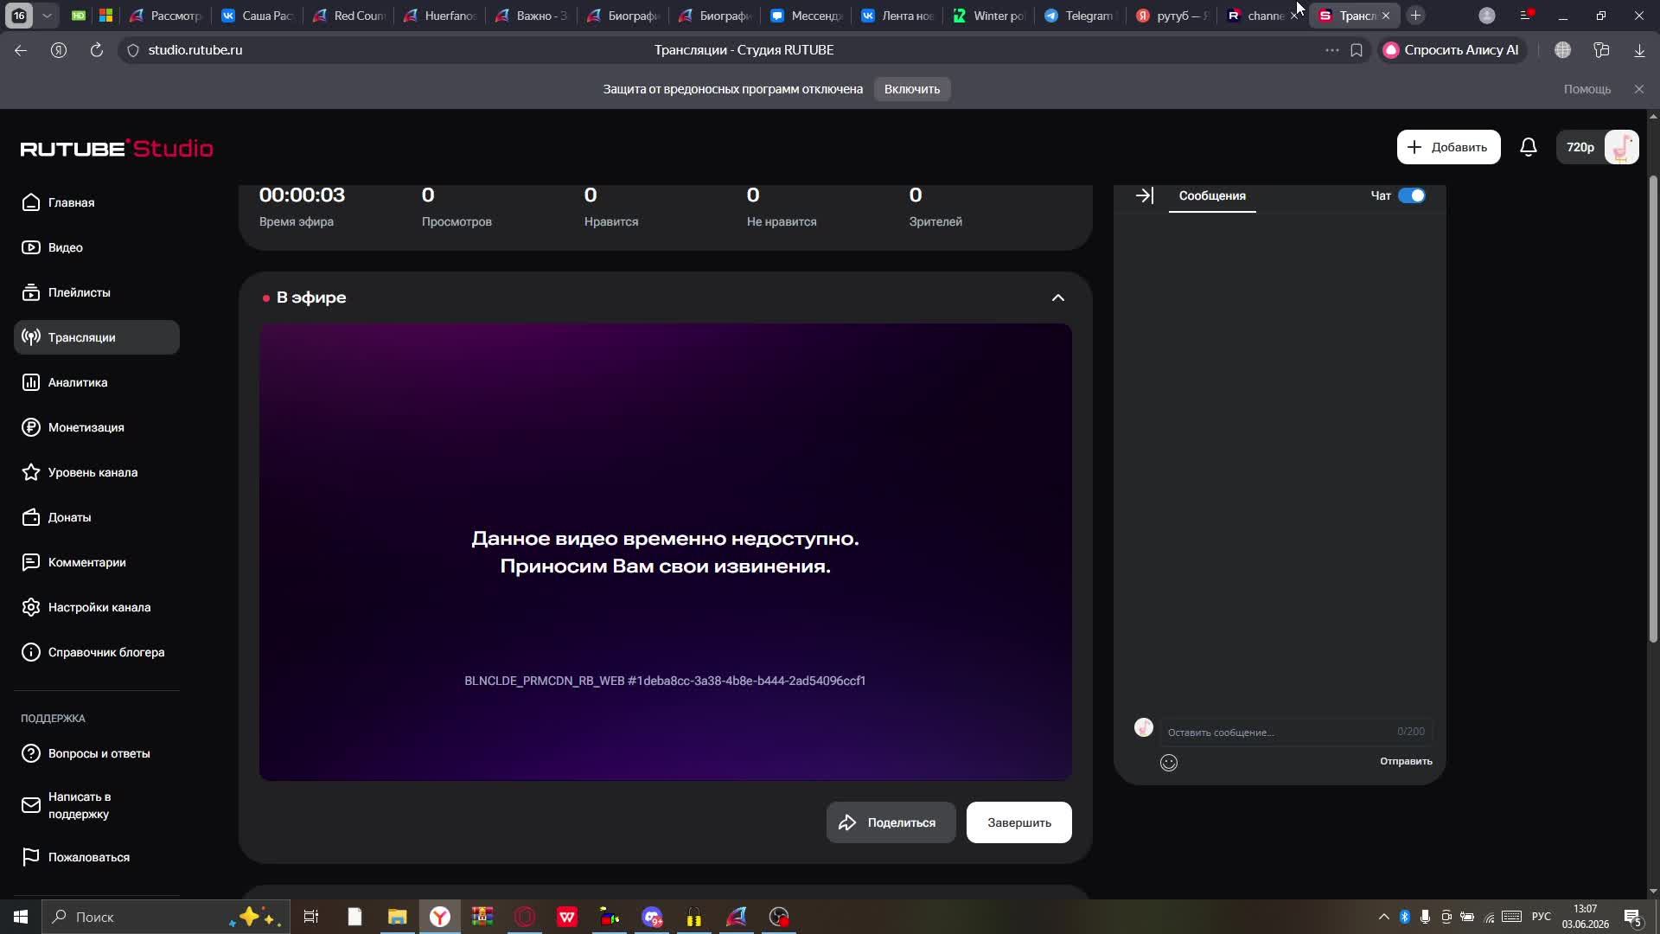Dismiss the protection warning bar

point(1638,89)
